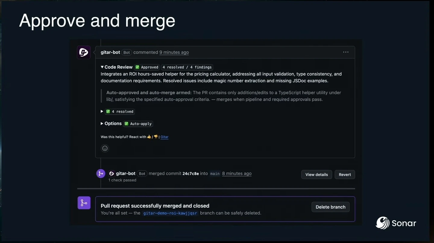Open the main branch label
The height and width of the screenshot is (243, 434).
click(215, 174)
